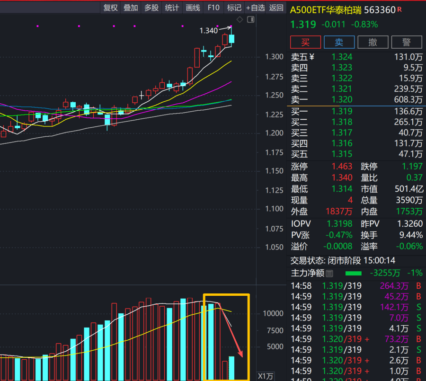
Task: Click the ¥ symbol next to 卖五
Action: (311, 57)
